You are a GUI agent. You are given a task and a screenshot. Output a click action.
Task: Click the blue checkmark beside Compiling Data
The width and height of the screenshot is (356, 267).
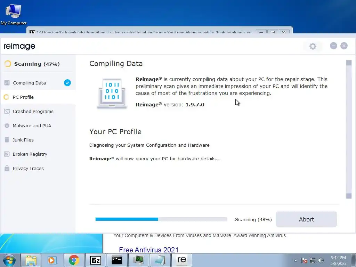(x=67, y=83)
